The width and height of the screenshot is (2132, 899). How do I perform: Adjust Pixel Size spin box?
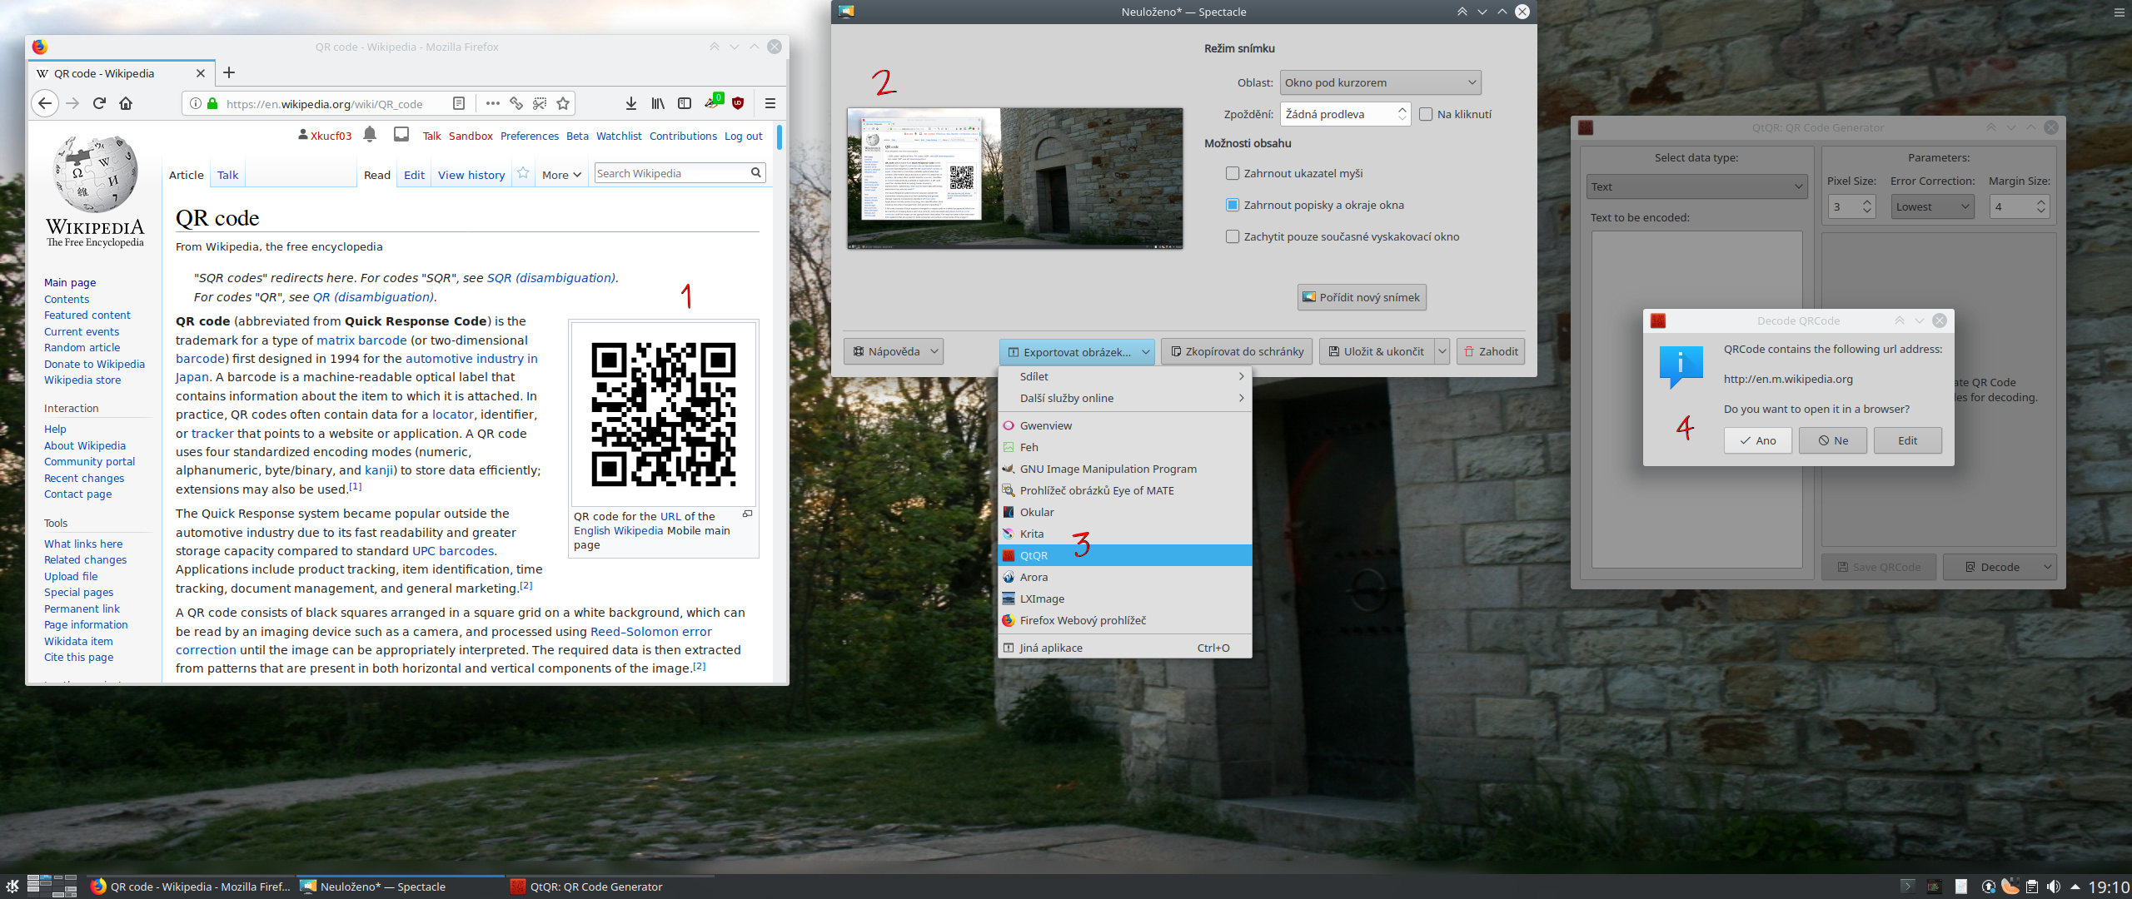[1851, 206]
